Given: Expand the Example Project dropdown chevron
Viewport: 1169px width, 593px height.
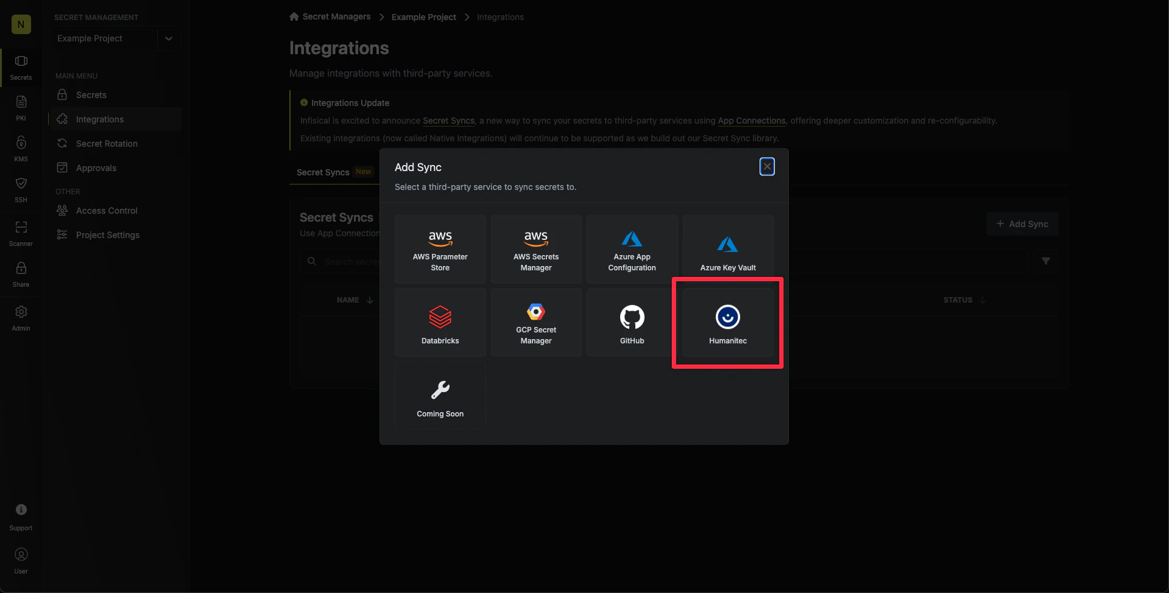Looking at the screenshot, I should coord(169,38).
